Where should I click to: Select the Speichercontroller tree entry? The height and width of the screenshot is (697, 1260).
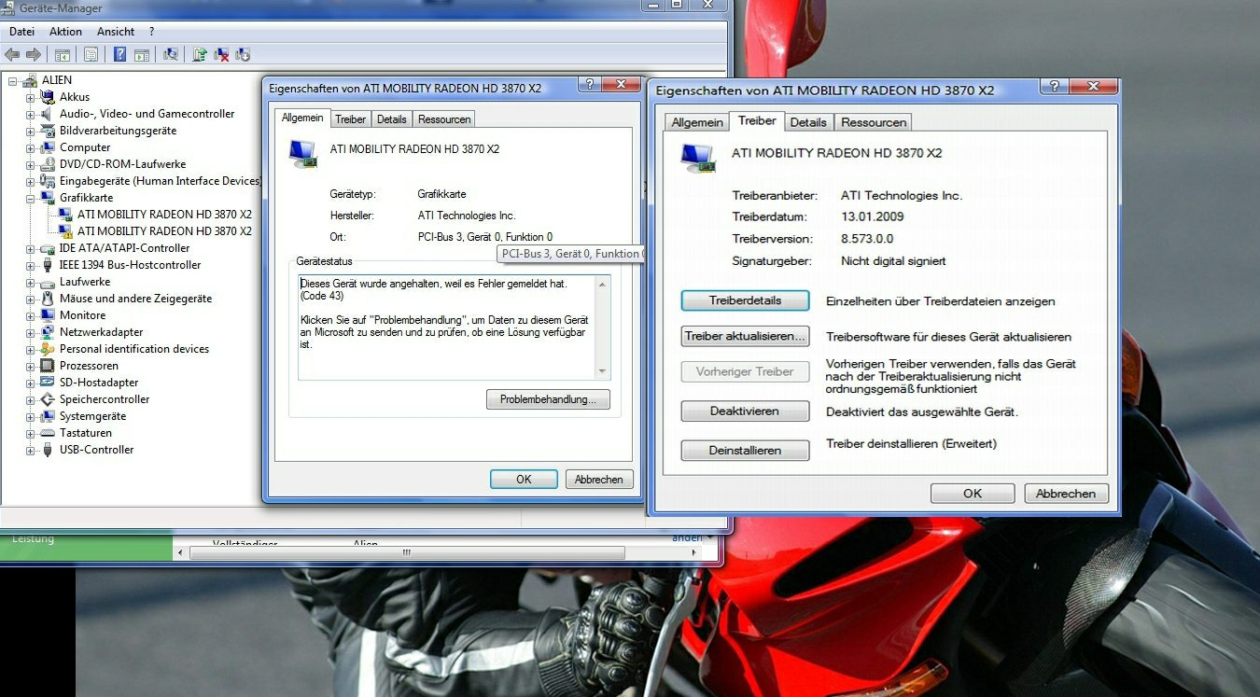105,399
